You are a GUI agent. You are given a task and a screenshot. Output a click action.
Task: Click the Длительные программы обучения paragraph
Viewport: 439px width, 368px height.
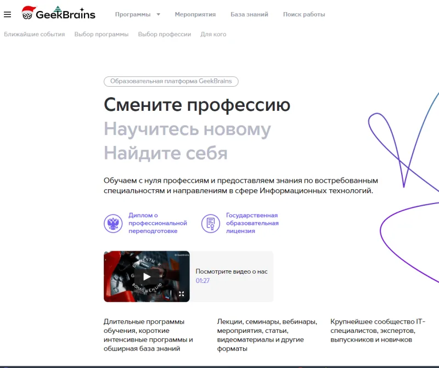pyautogui.click(x=148, y=335)
